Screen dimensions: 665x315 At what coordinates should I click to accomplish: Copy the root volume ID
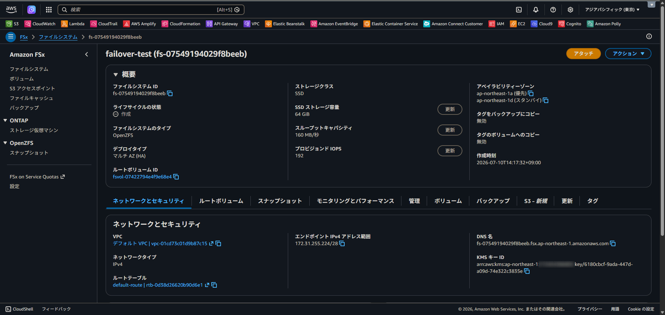pos(176,177)
